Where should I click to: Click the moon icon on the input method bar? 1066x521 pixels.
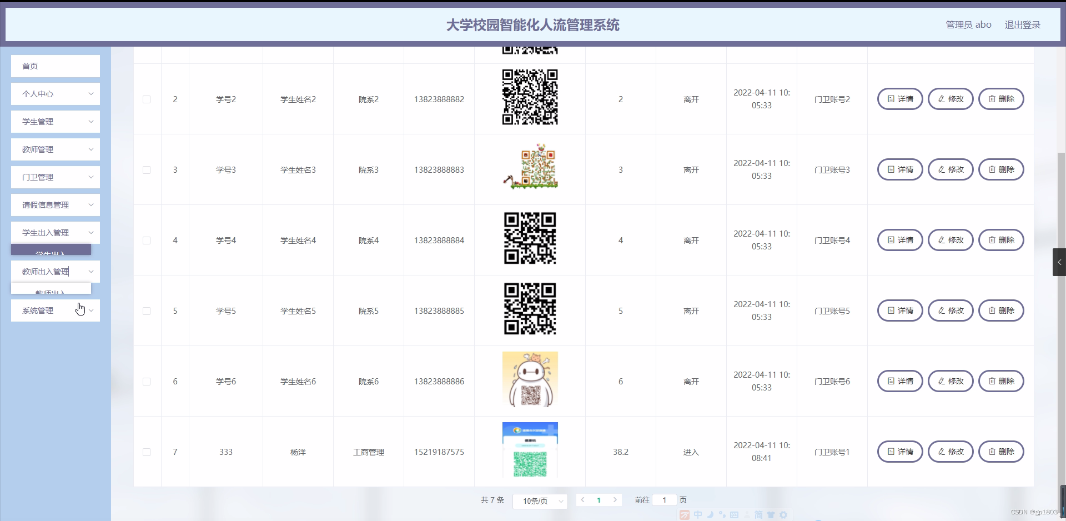pyautogui.click(x=710, y=515)
